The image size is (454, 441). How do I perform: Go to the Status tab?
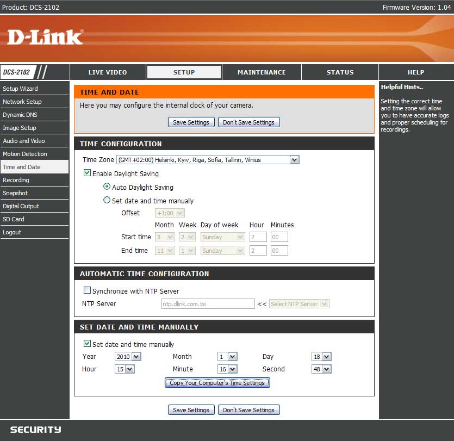tap(340, 72)
